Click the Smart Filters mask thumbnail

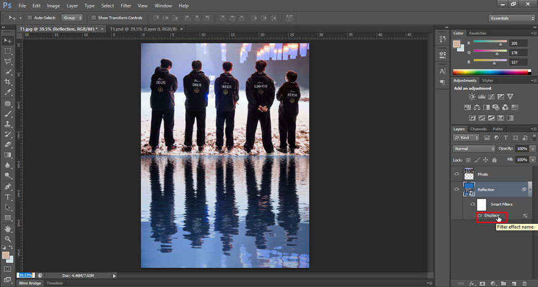481,204
